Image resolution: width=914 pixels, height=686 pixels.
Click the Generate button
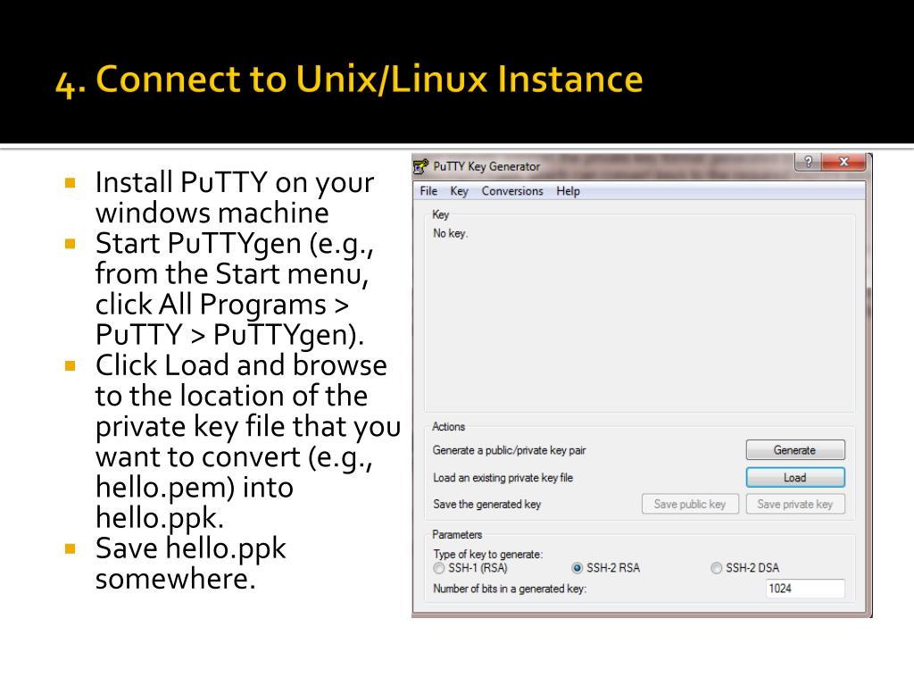tap(795, 450)
